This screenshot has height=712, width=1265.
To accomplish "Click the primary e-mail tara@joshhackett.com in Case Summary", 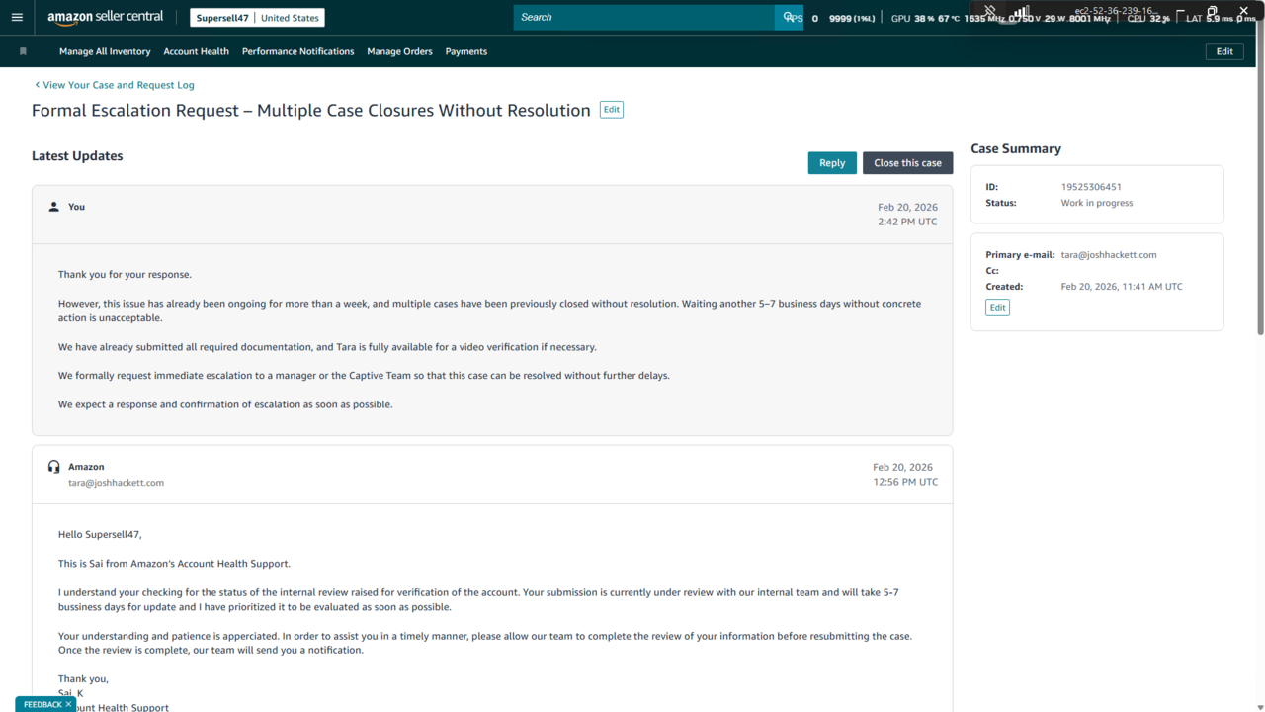I will (1109, 255).
